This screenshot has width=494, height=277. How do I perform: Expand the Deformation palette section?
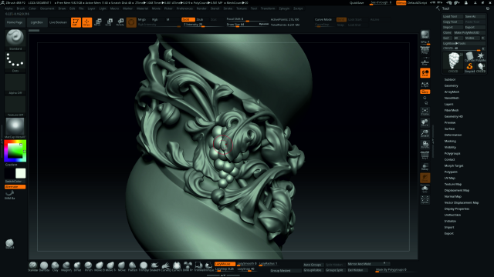click(x=453, y=135)
